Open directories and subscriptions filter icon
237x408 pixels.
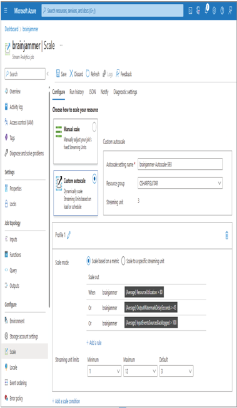click(x=198, y=11)
